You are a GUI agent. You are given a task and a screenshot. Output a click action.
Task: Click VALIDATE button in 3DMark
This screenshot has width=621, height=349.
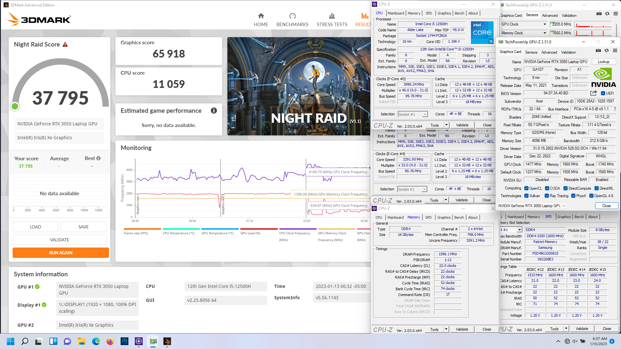tap(60, 240)
